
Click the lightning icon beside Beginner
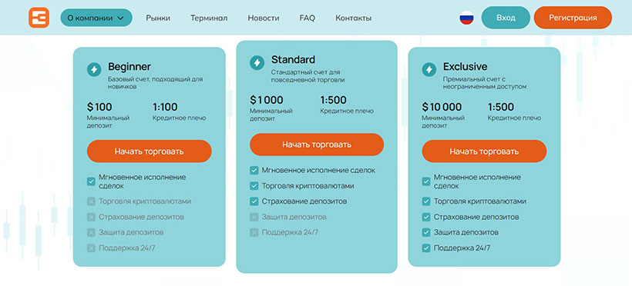(x=94, y=70)
